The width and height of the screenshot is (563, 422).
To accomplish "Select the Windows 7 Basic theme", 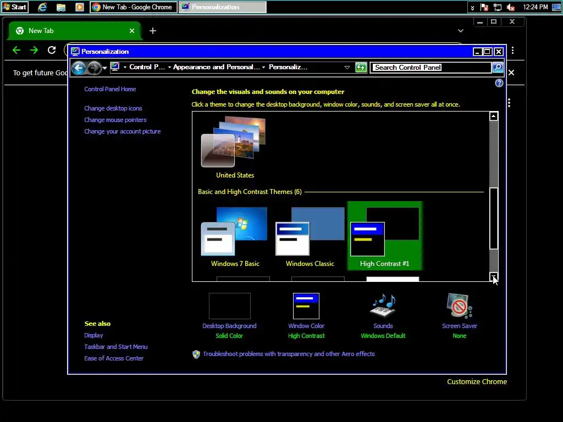I will (235, 236).
